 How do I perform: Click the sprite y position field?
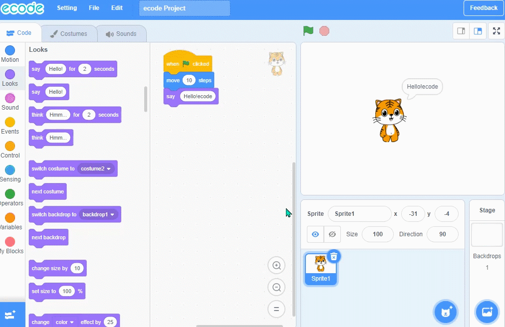point(447,214)
